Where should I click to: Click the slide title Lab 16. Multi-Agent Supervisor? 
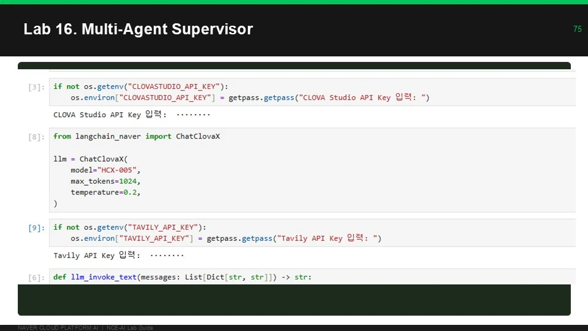tap(138, 29)
